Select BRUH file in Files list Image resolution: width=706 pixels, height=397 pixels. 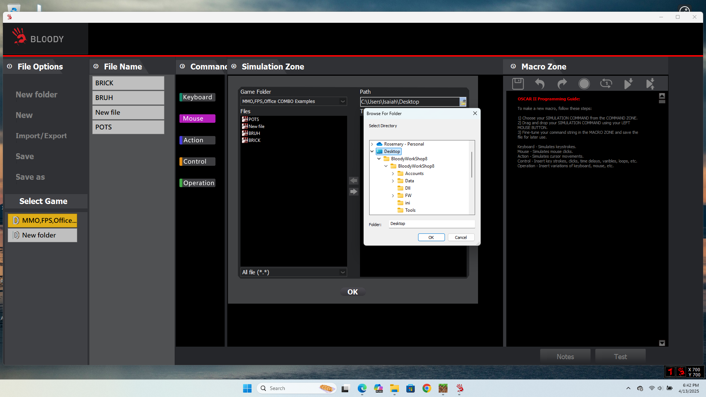click(x=254, y=133)
